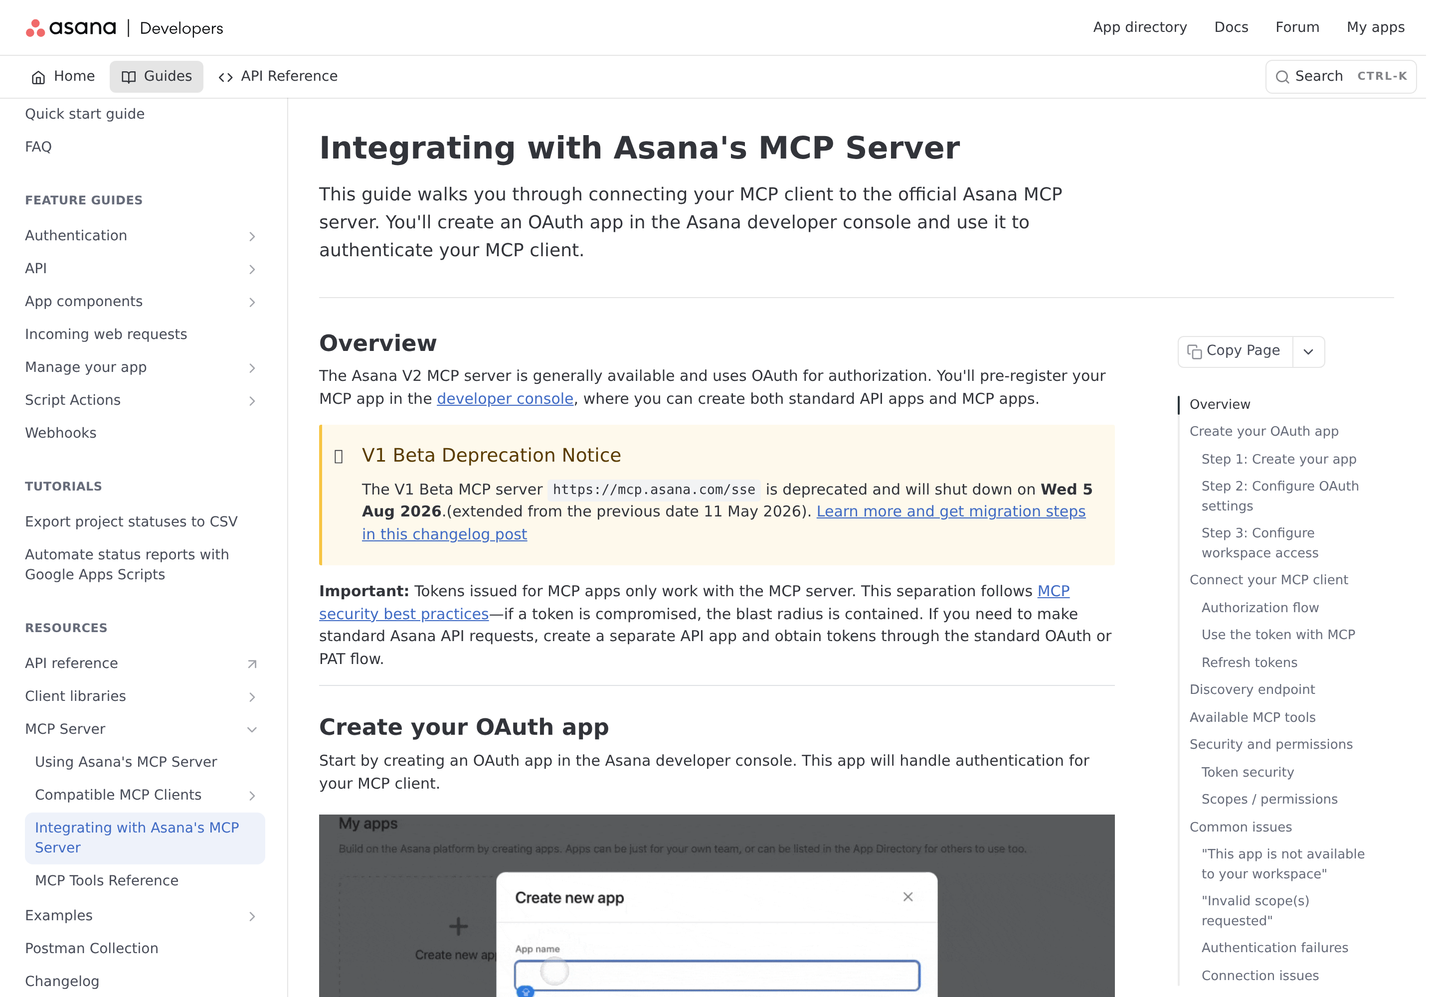Open the Copy Page dropdown arrow
Image resolution: width=1436 pixels, height=997 pixels.
(x=1308, y=352)
